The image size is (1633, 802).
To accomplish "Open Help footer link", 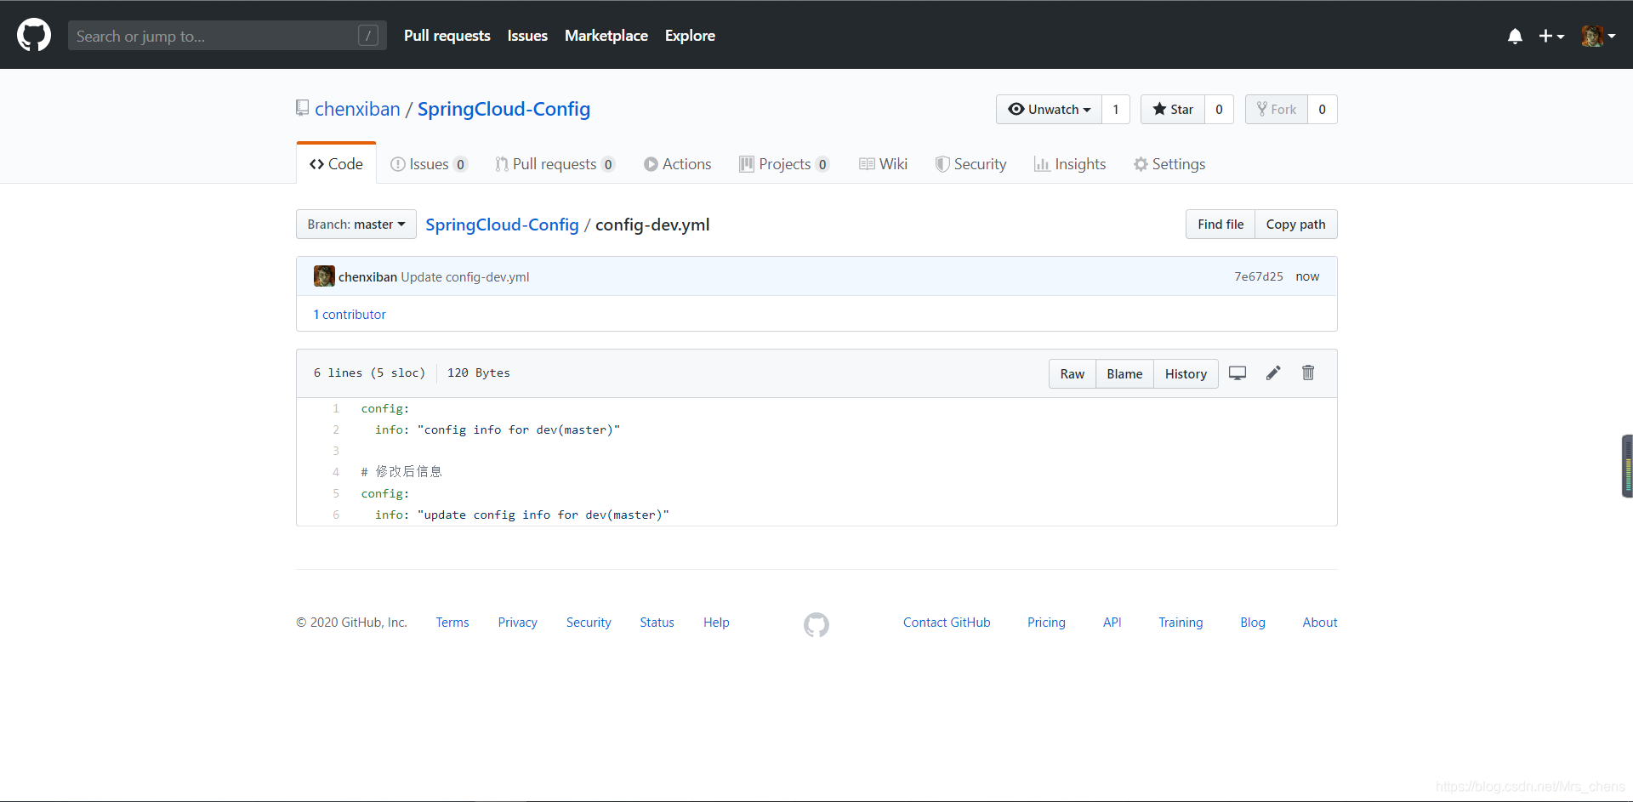I will pyautogui.click(x=716, y=623).
